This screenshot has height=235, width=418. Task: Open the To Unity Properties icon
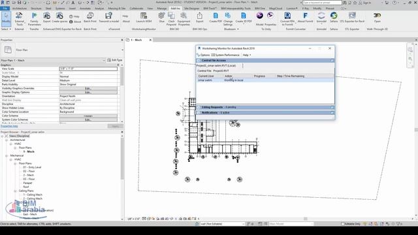coord(270,18)
